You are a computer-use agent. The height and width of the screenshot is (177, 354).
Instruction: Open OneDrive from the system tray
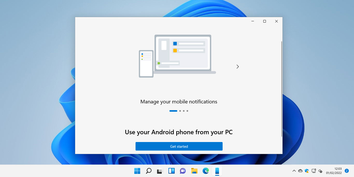(x=300, y=171)
